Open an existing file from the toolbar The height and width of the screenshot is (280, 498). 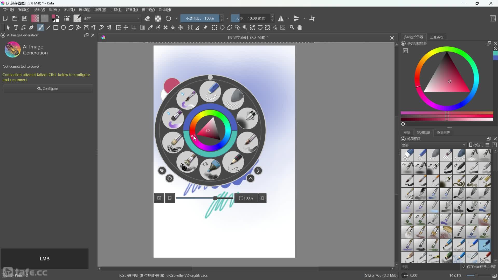[15, 18]
